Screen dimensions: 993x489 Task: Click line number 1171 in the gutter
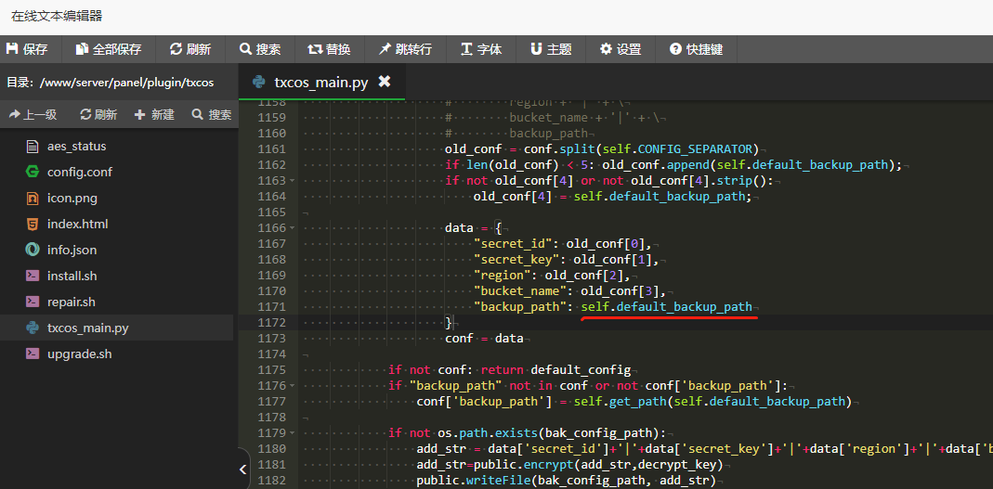coord(271,307)
